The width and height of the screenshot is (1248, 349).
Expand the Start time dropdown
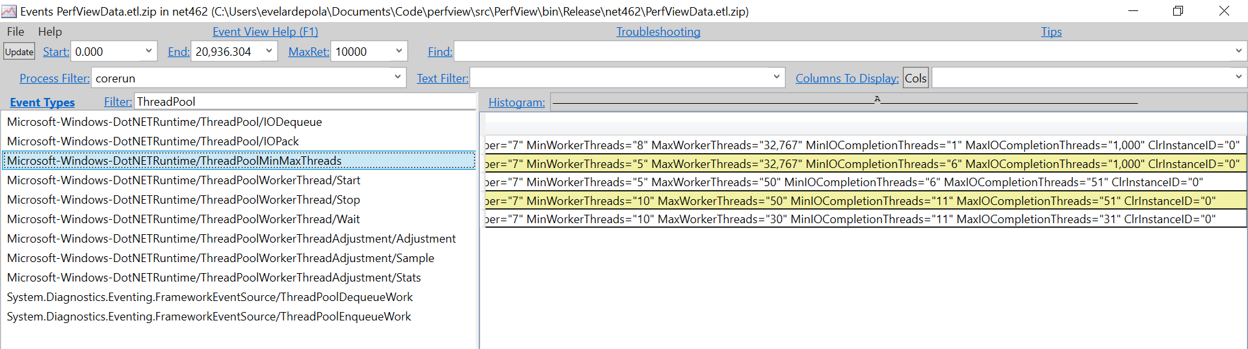148,51
